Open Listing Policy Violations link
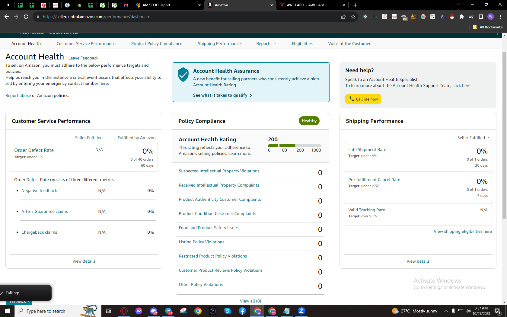Viewport: 507px width, 317px height. [201, 242]
